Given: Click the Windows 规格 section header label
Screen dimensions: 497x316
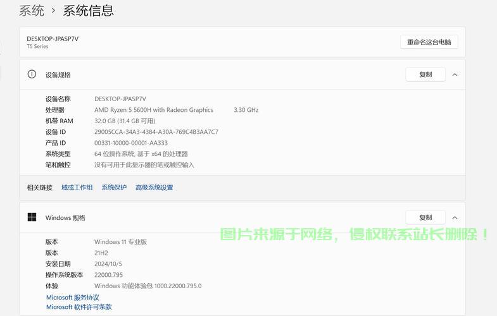Looking at the screenshot, I should point(65,218).
